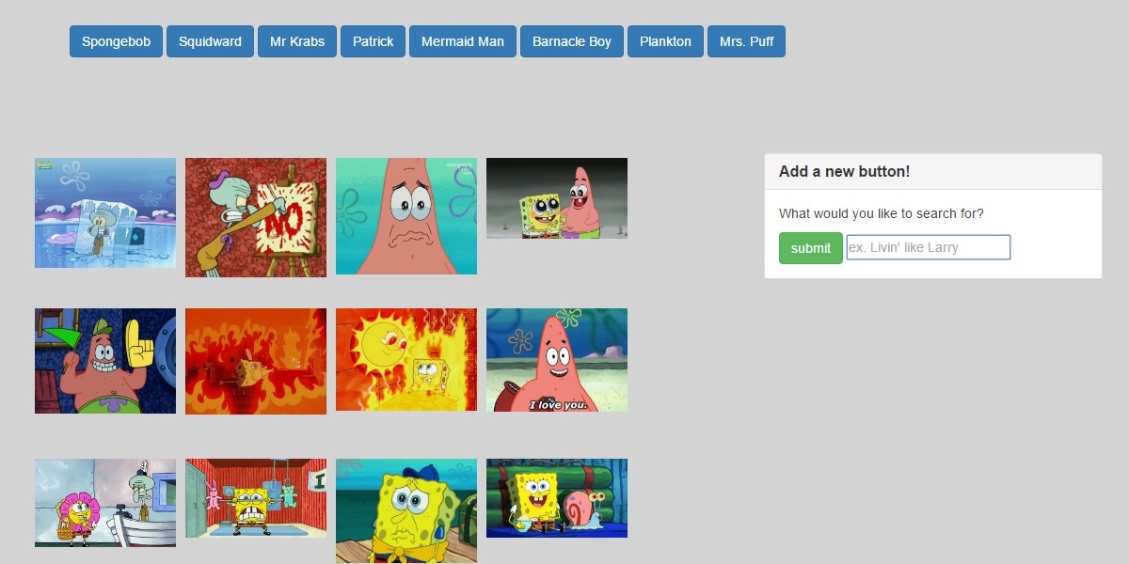The width and height of the screenshot is (1129, 564).
Task: Click the search term input field
Action: [x=928, y=247]
